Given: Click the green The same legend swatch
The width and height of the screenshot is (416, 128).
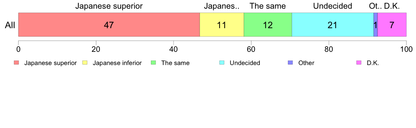Looking at the screenshot, I should [x=153, y=63].
